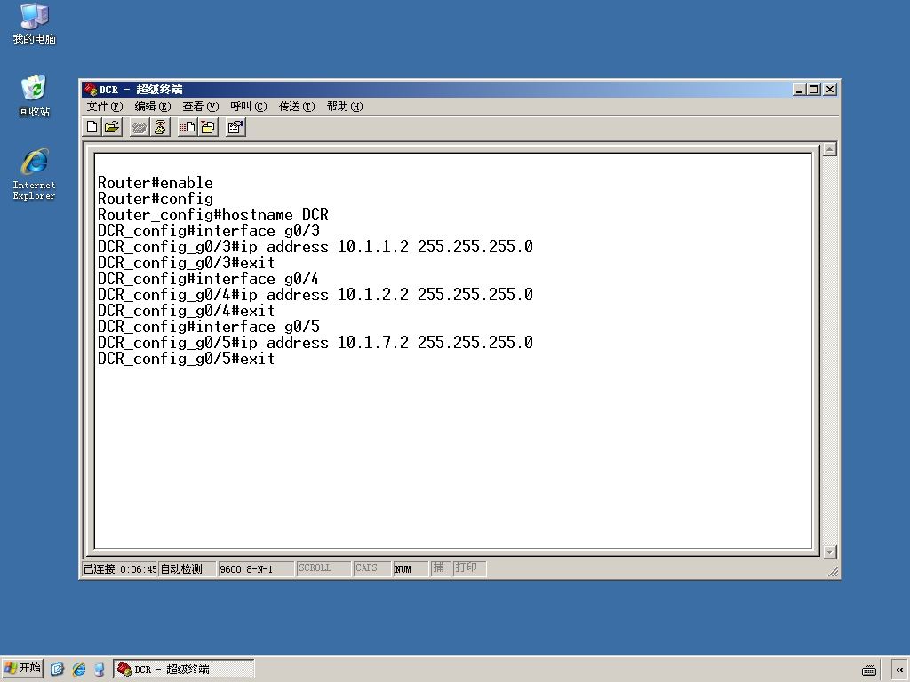This screenshot has height=682, width=910.
Task: Click the Router#enable line
Action: [x=156, y=183]
